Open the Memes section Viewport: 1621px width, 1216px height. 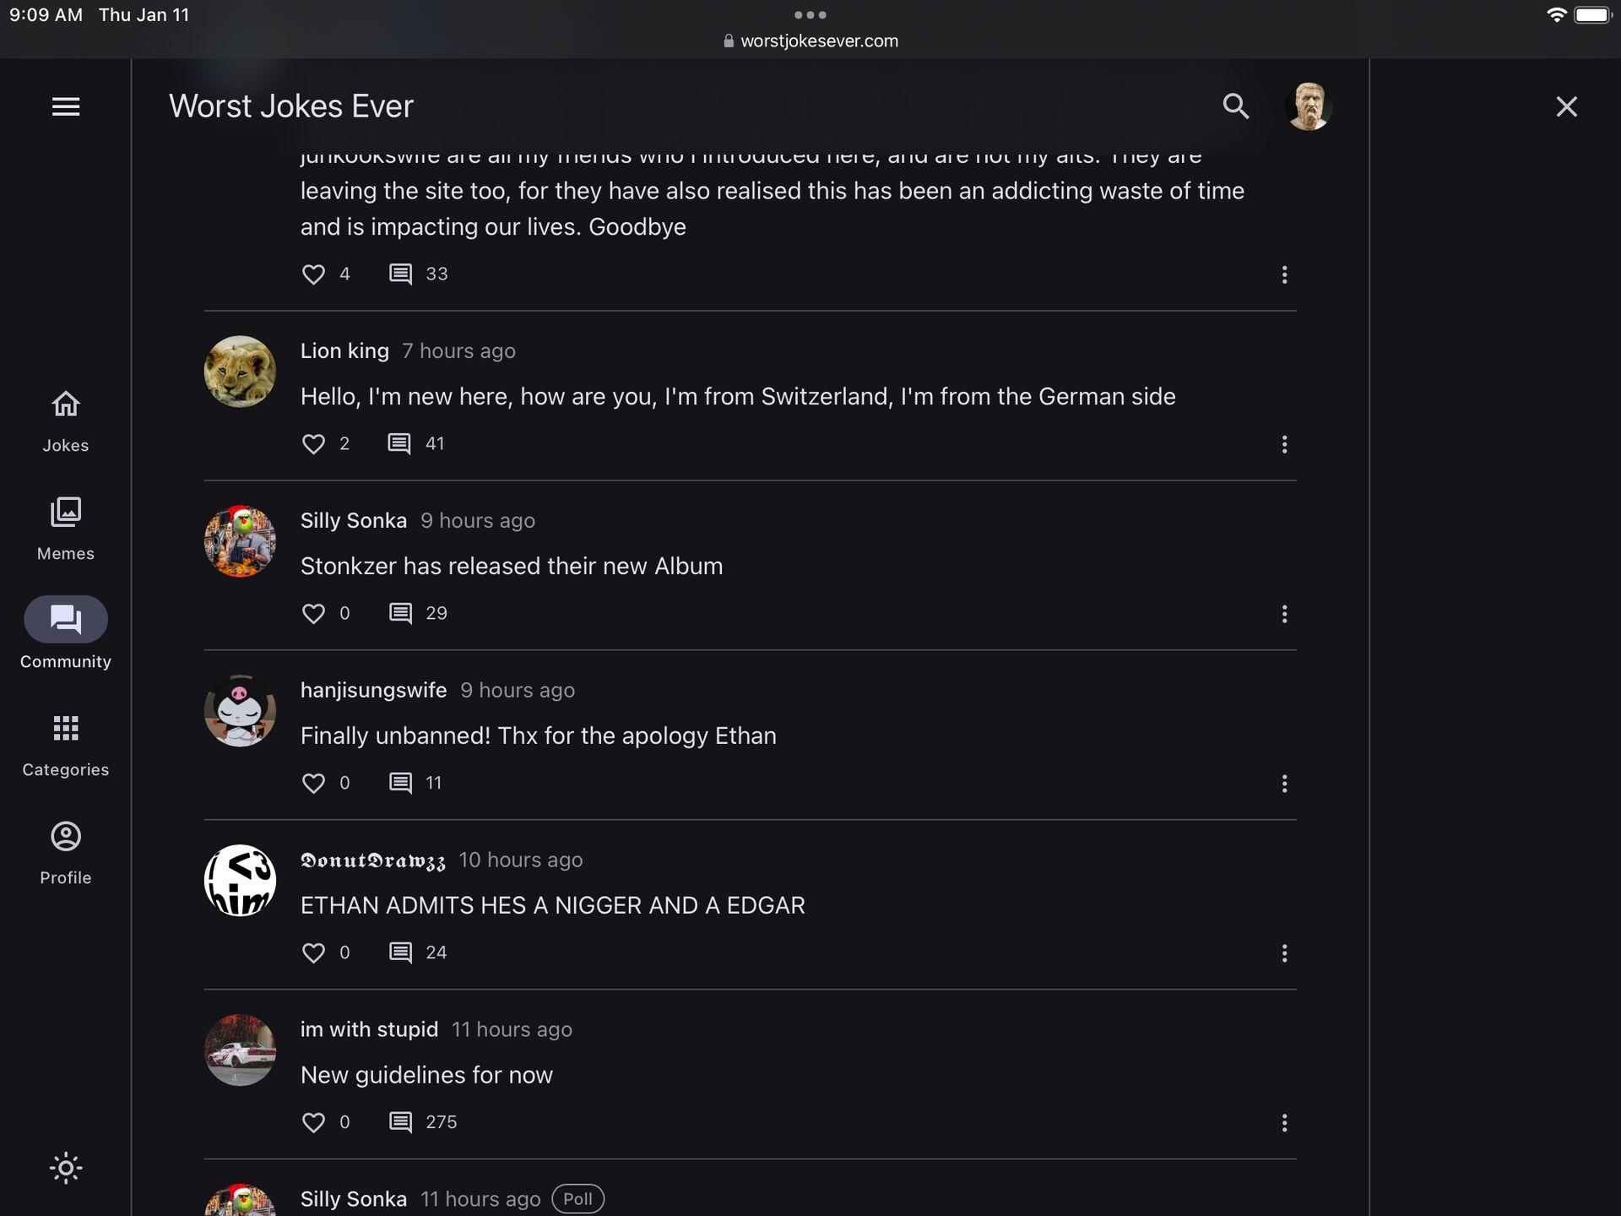pos(66,529)
